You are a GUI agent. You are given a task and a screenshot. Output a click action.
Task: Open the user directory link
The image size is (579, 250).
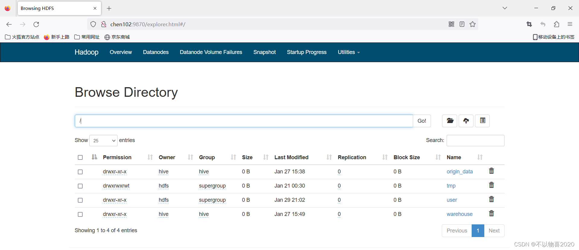[x=452, y=200]
